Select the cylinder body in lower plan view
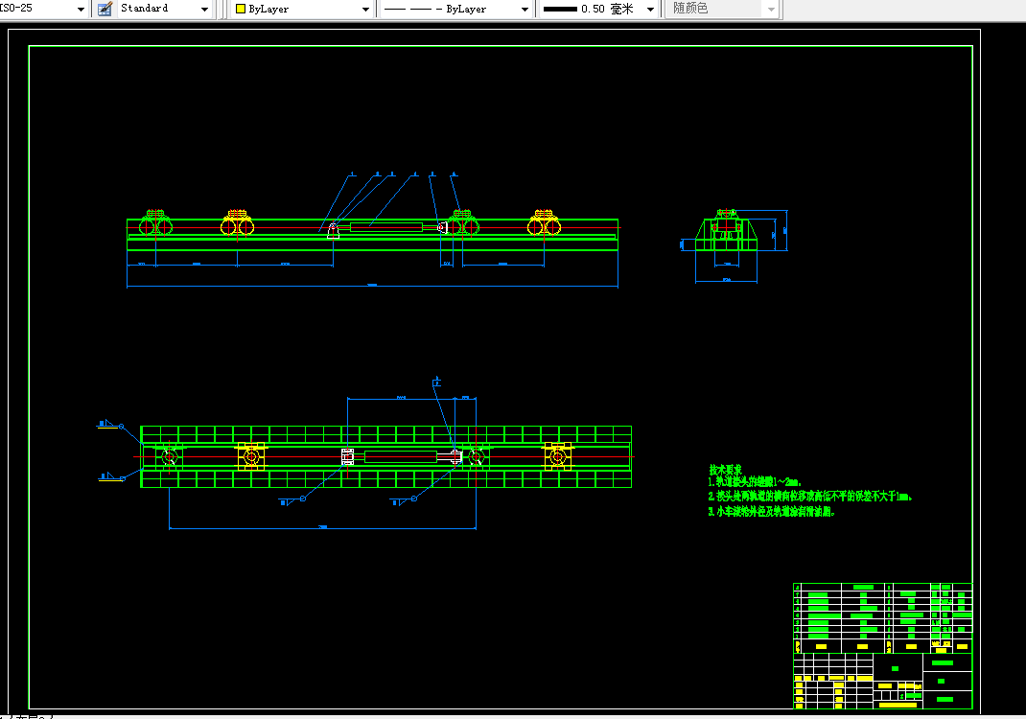The image size is (1026, 719). pos(401,456)
